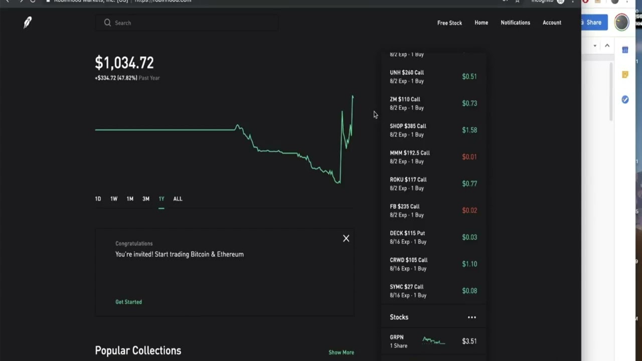The height and width of the screenshot is (361, 642).
Task: Open the GRPN stock row
Action: 433,341
